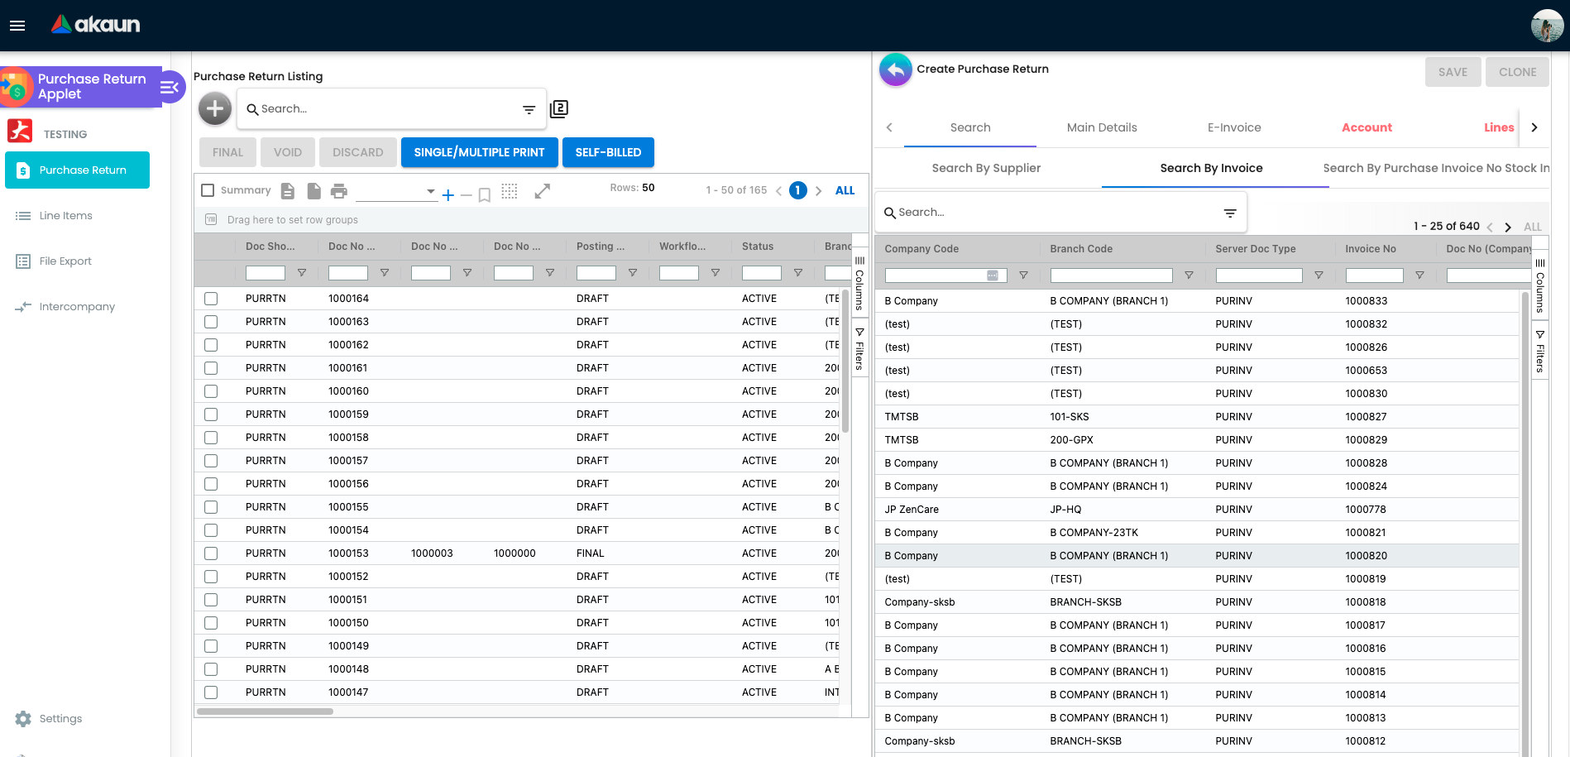Viewport: 1570px width, 757px height.
Task: Remove saved view with minus icon
Action: [x=466, y=195]
